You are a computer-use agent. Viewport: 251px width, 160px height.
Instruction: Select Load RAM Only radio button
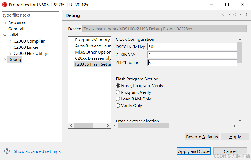(118, 99)
